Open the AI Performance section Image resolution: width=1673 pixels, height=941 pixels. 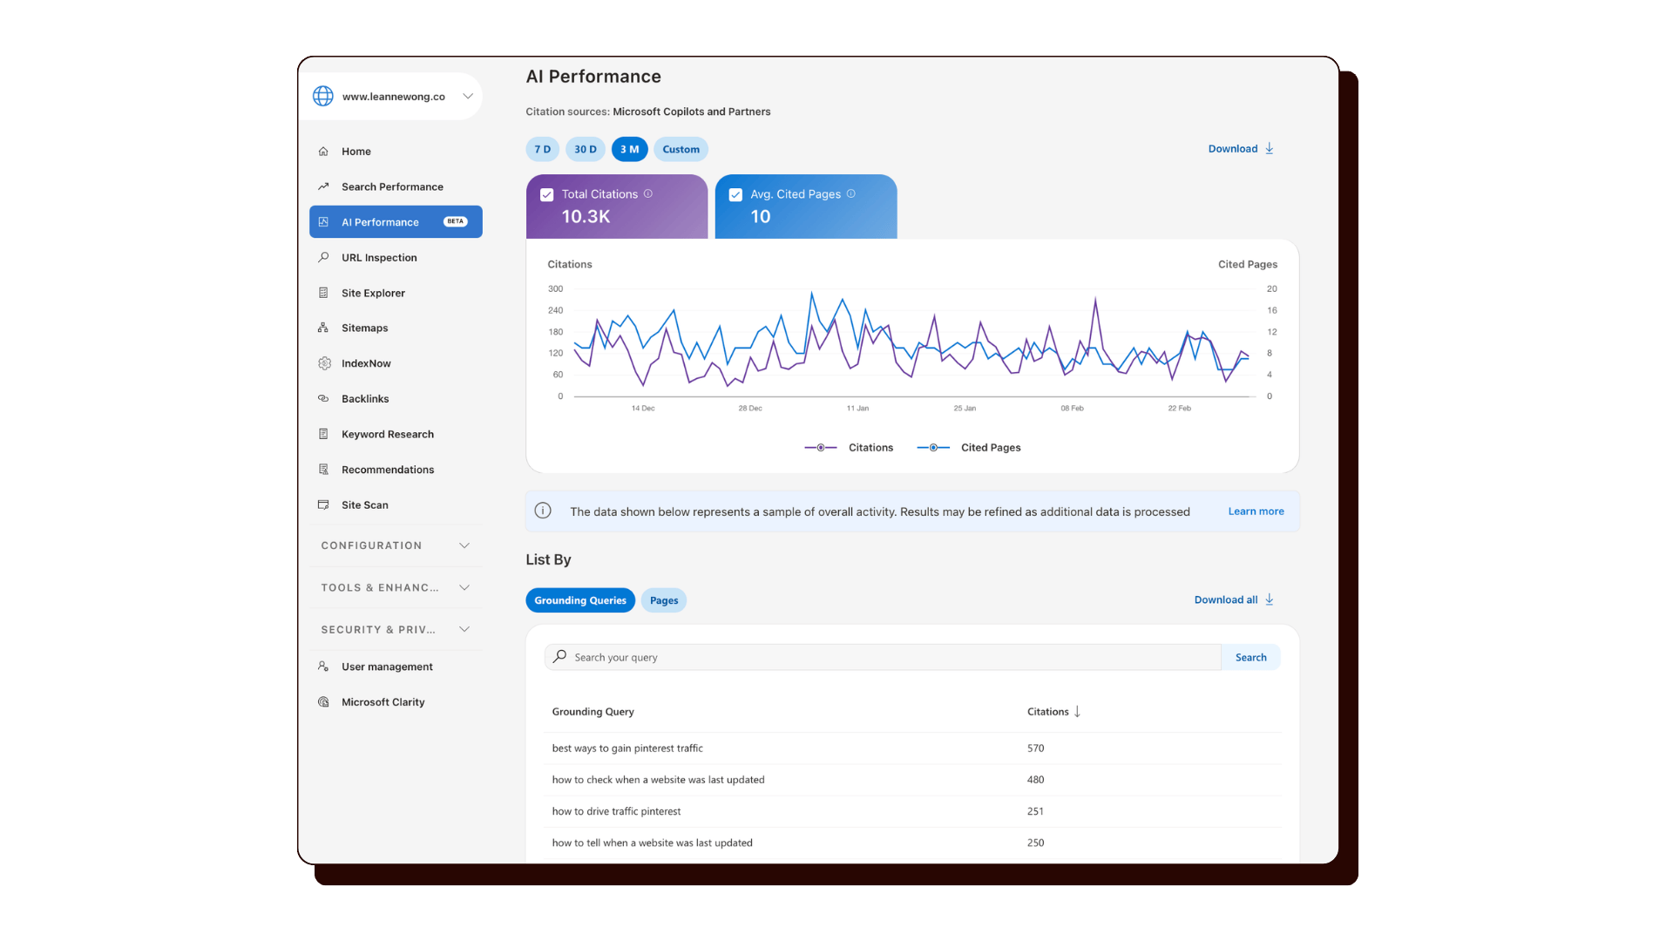click(x=379, y=221)
